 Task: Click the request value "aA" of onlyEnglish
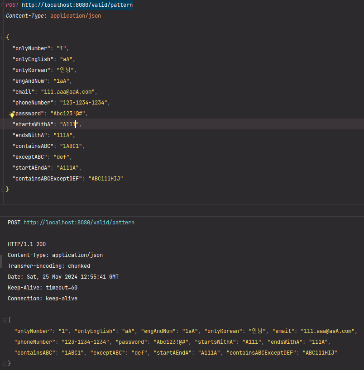point(66,59)
